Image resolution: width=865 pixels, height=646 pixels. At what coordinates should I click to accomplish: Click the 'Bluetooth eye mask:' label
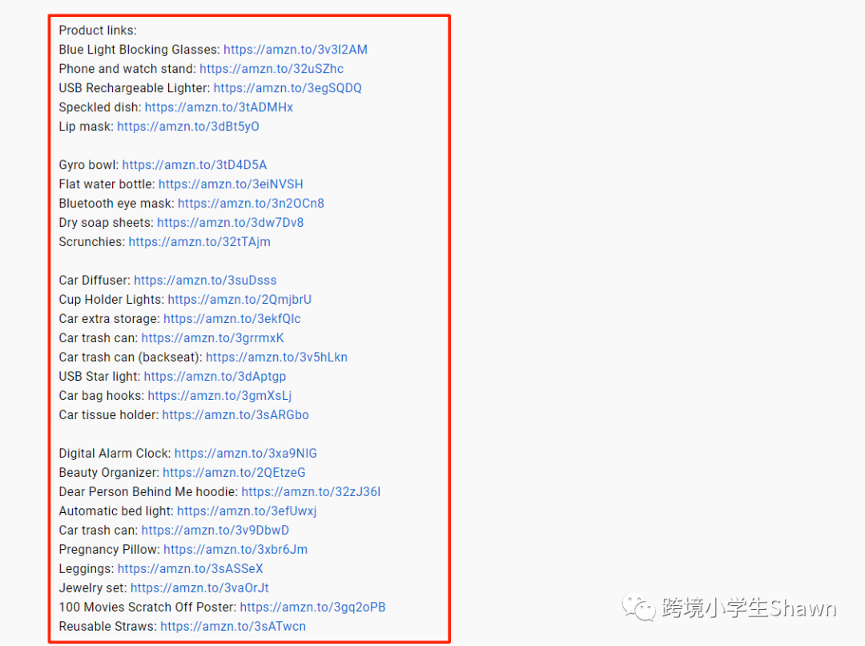click(116, 204)
